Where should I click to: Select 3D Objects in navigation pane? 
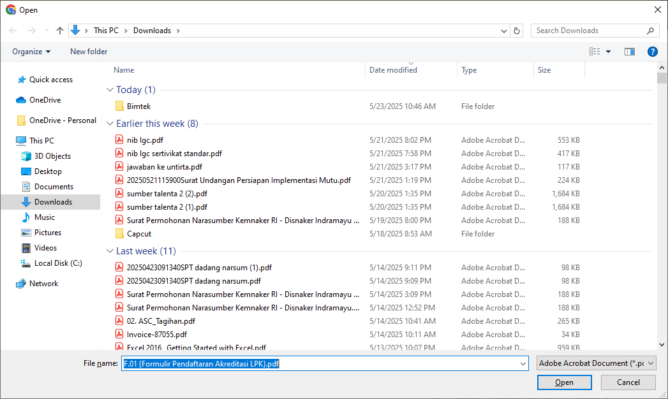coord(52,156)
